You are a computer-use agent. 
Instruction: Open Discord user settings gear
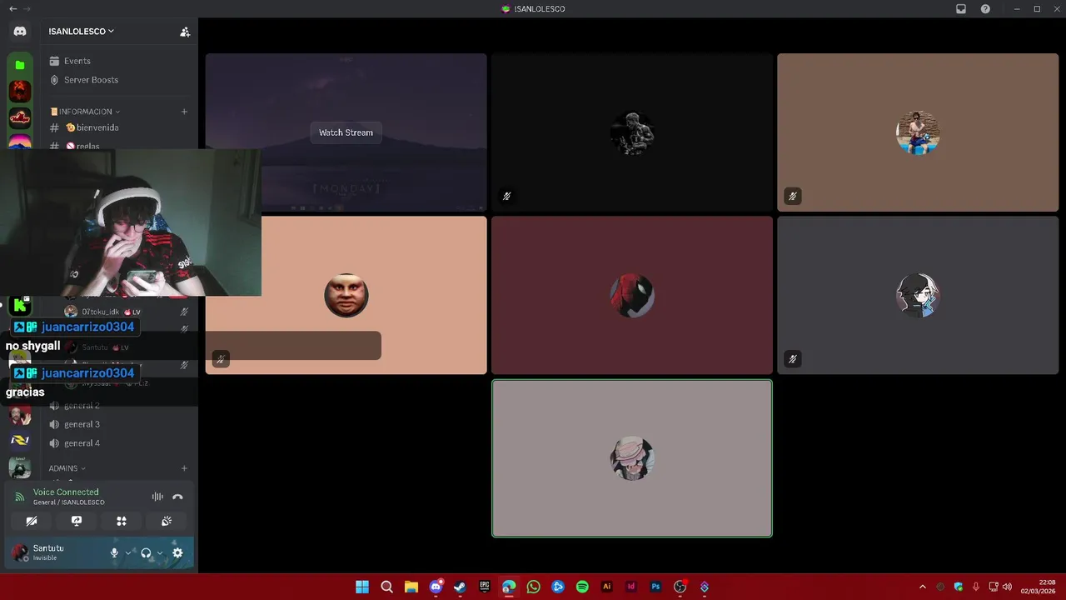coord(177,552)
